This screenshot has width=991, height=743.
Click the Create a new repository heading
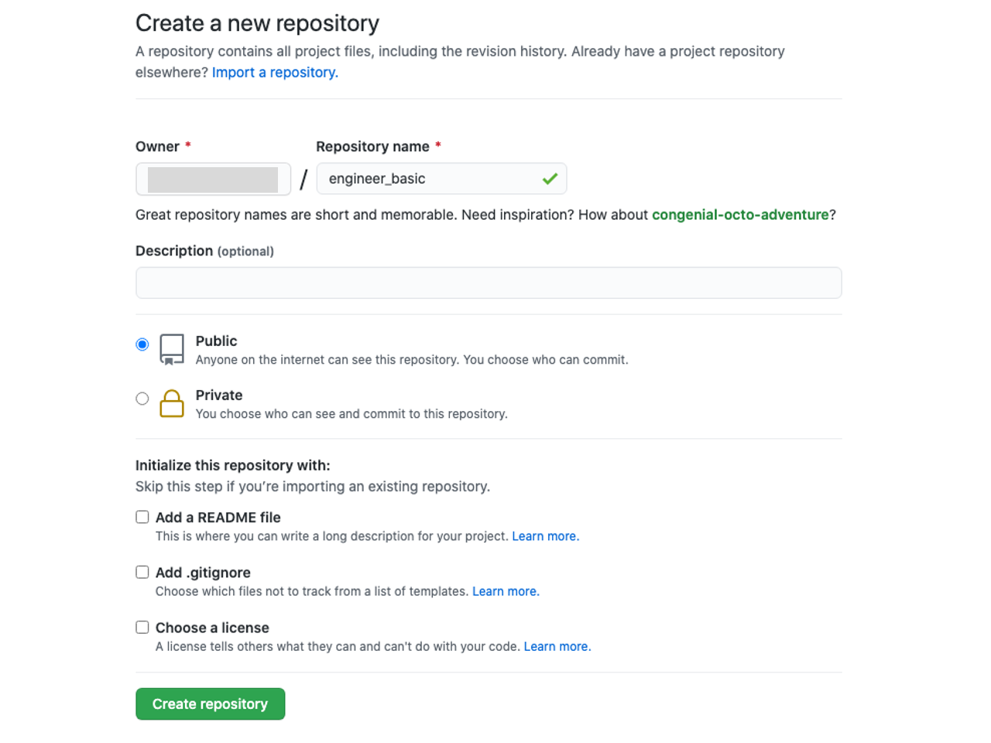pos(257,23)
